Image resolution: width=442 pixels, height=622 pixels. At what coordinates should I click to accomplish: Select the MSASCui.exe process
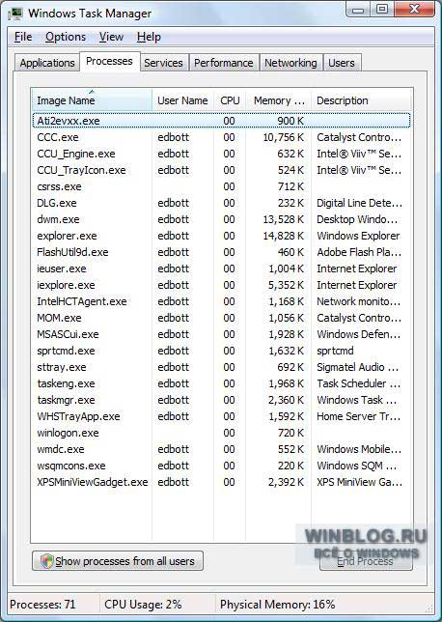(x=221, y=334)
